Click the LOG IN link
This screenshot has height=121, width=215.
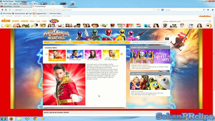click(165, 22)
